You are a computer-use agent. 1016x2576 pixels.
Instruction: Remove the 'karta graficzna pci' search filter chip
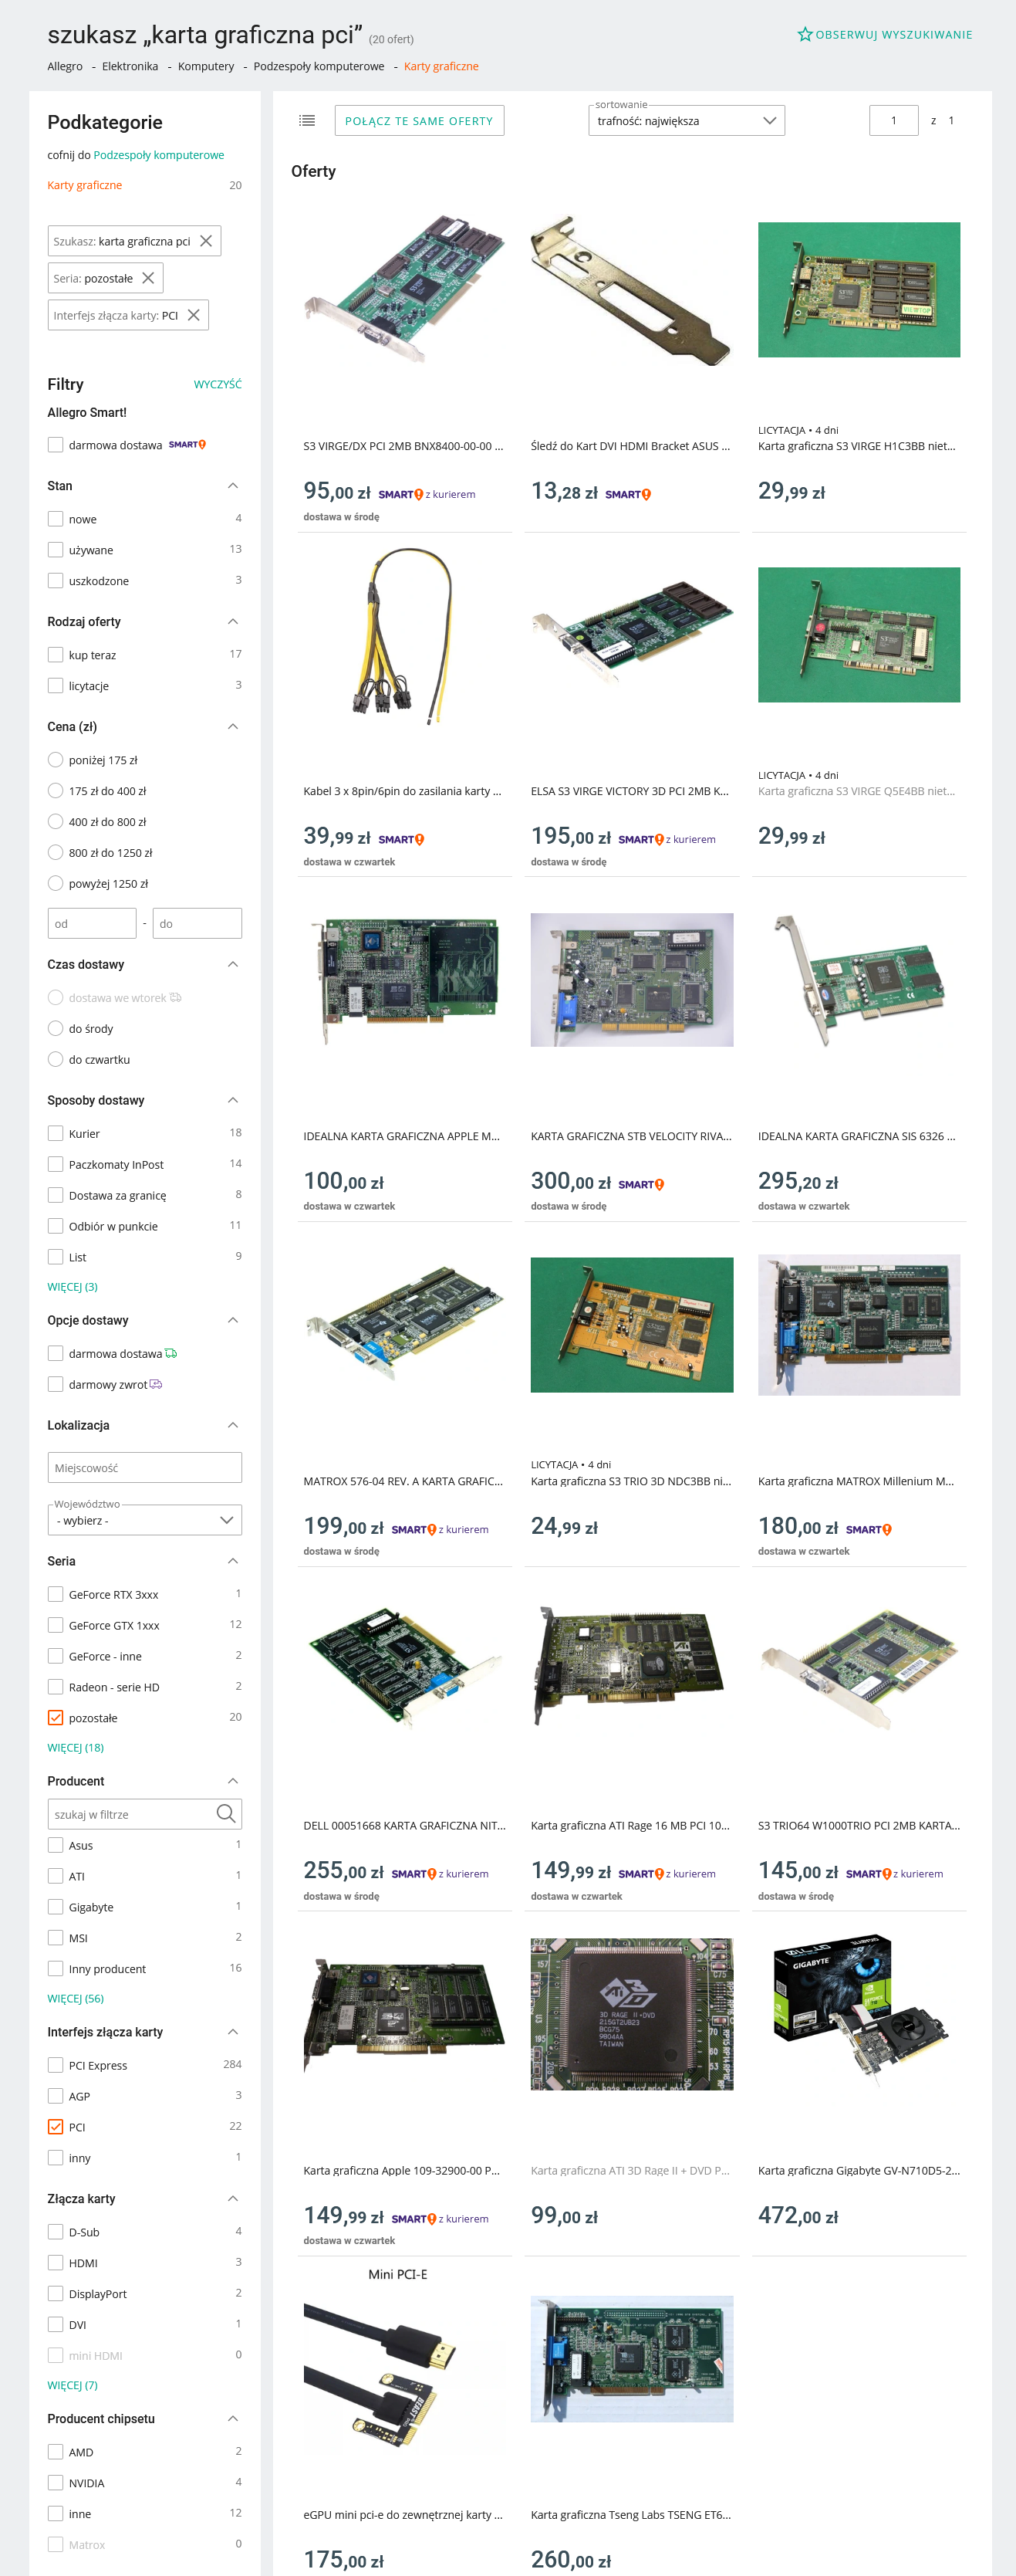click(206, 241)
